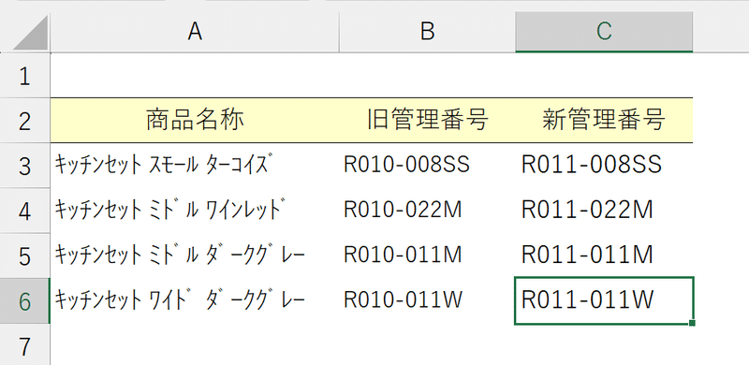
Task: Select cell with ｷｯﾁﾝｾｯﾄ ﾜｲﾄﾞ ﾀﾞｰｸｸﾞﾚｰ
Action: [195, 300]
